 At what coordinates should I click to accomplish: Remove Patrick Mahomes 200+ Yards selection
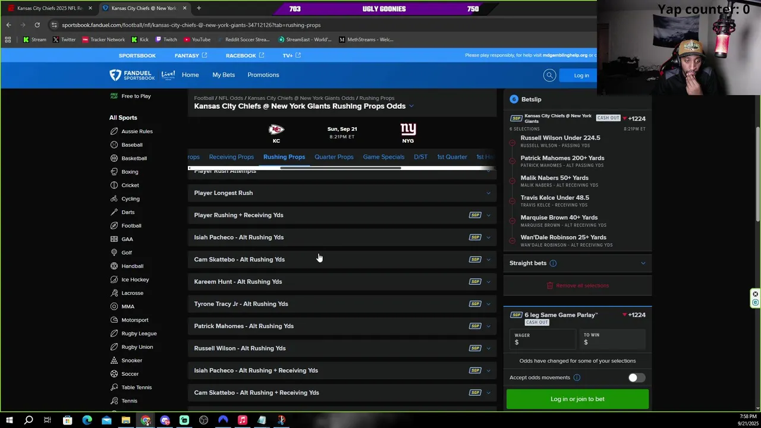point(512,161)
